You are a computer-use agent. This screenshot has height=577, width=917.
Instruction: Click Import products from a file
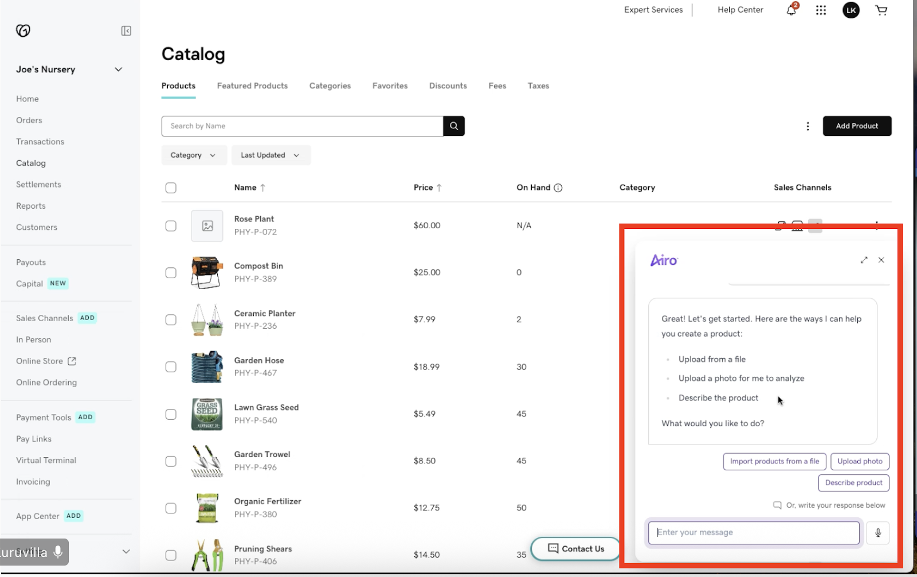[774, 461]
